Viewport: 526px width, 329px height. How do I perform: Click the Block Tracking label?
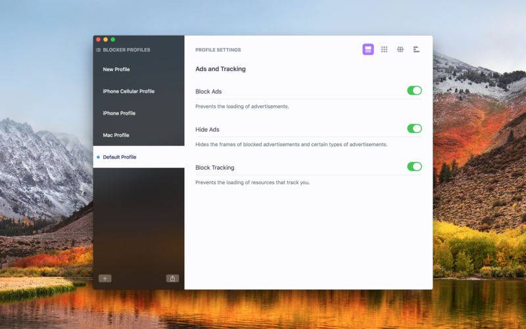point(215,168)
